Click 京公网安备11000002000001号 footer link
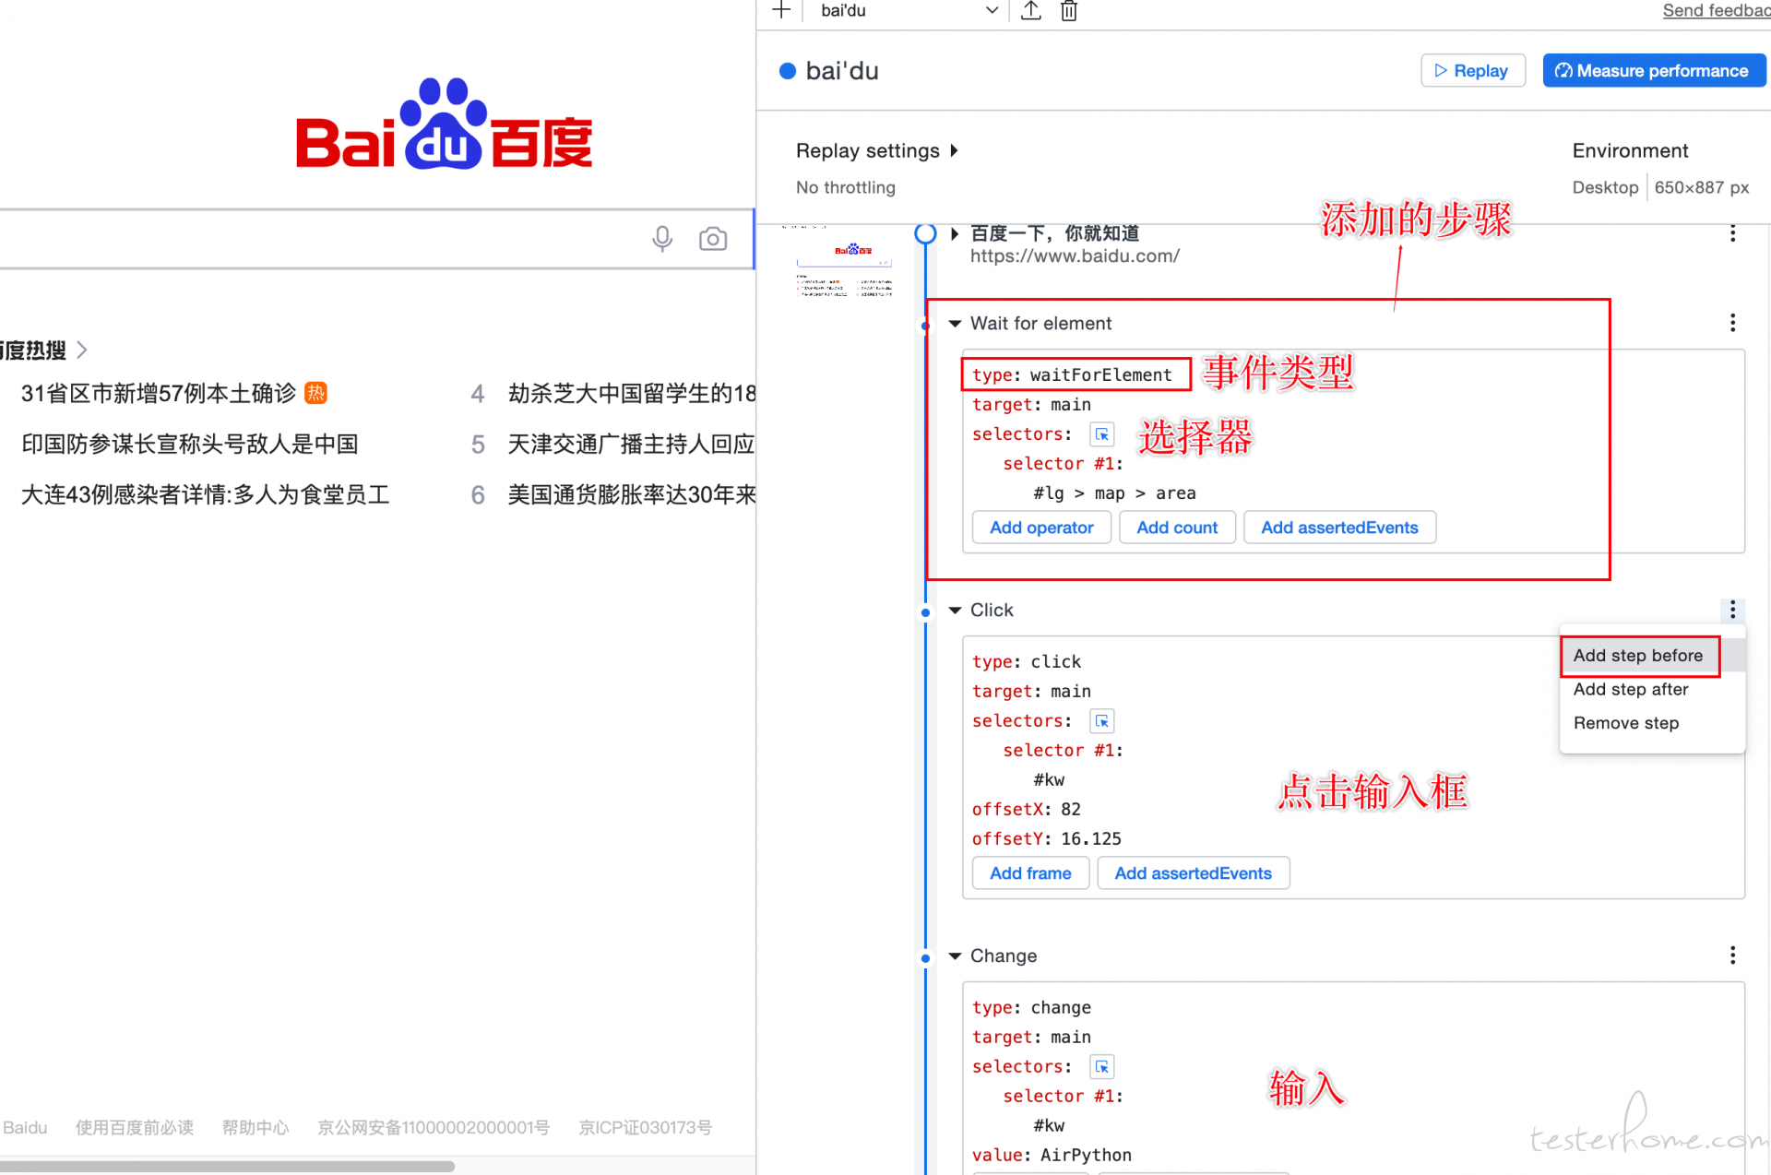This screenshot has width=1771, height=1175. click(434, 1128)
